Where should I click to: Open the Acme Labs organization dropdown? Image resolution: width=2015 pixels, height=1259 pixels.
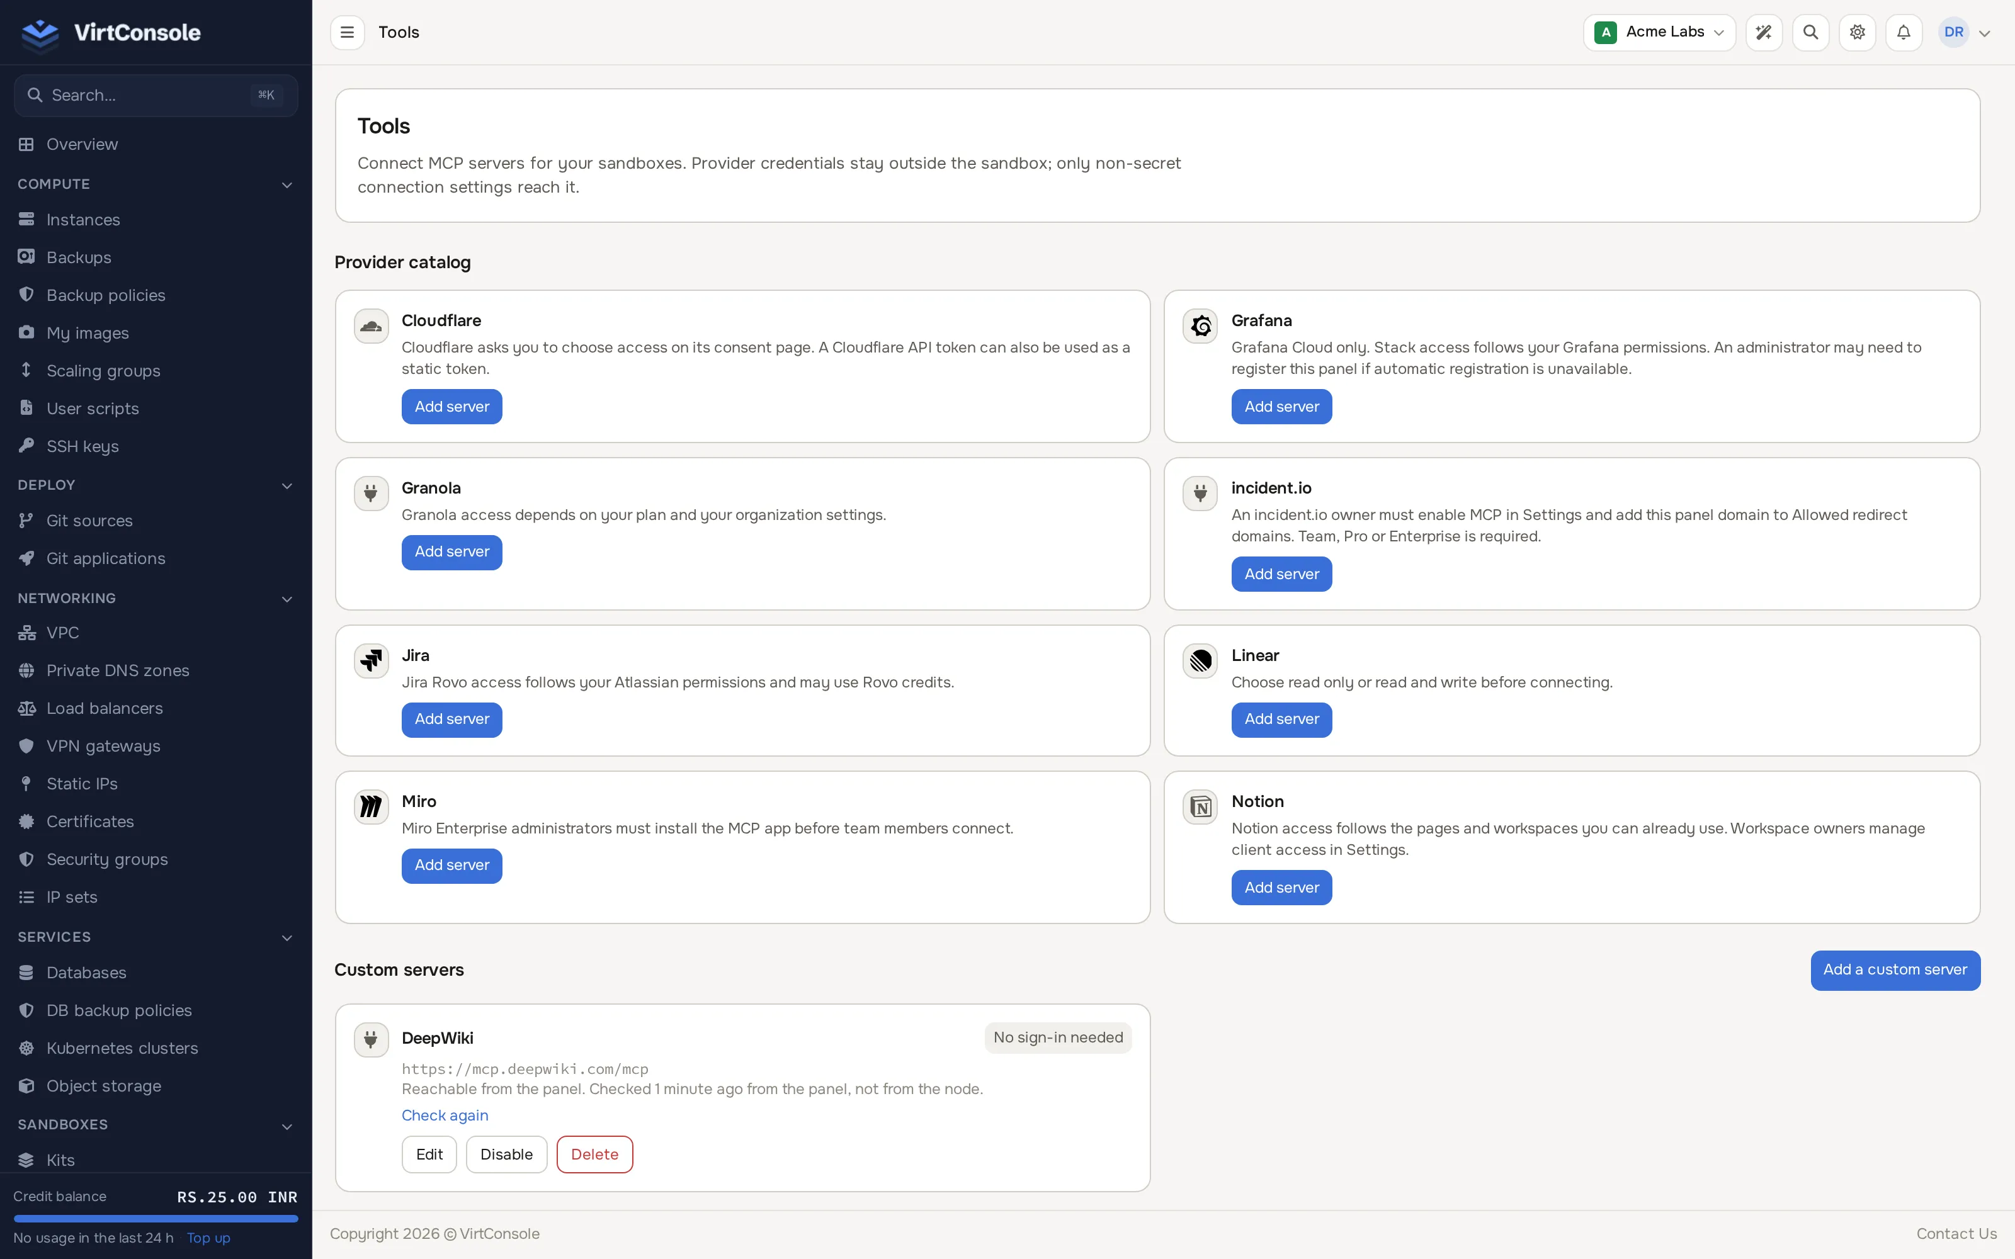tap(1659, 33)
